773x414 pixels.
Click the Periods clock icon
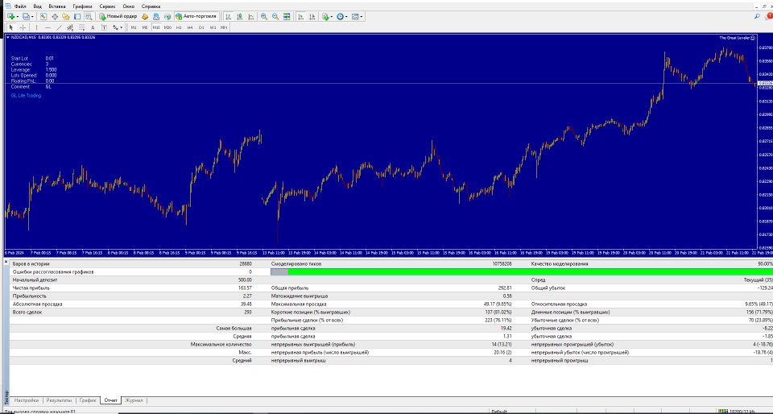coord(340,16)
